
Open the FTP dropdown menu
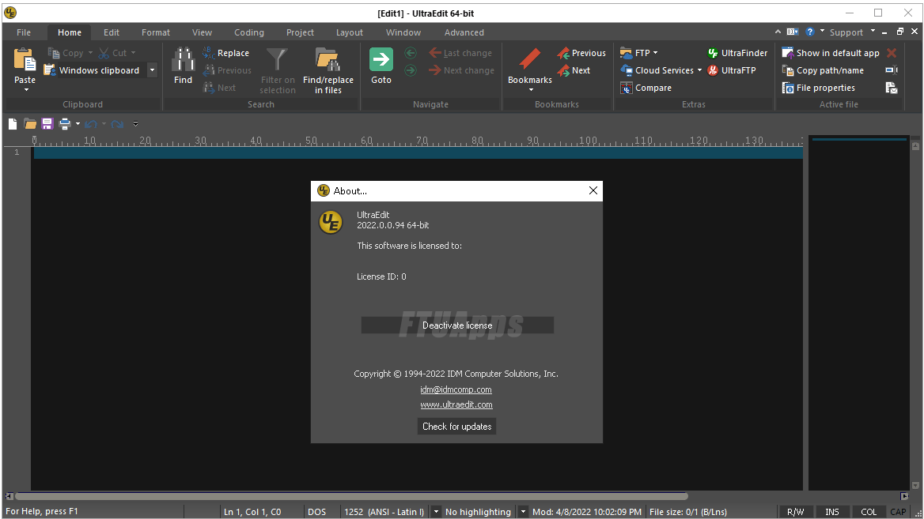pos(655,53)
